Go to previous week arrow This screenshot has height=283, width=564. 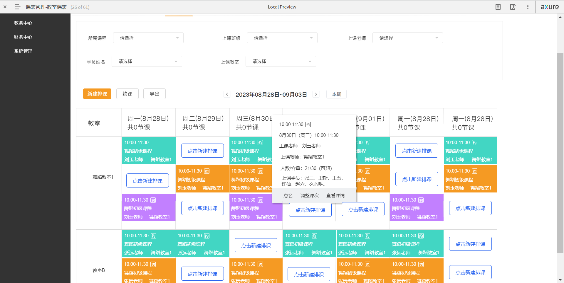pyautogui.click(x=227, y=94)
